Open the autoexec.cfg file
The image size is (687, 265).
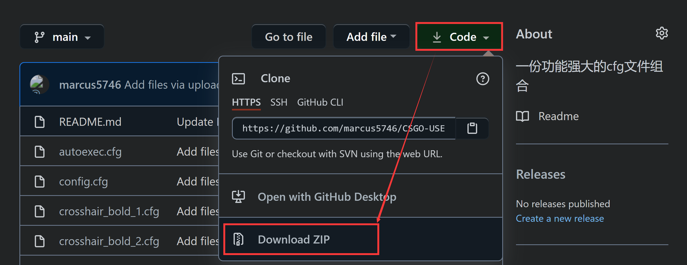click(90, 152)
